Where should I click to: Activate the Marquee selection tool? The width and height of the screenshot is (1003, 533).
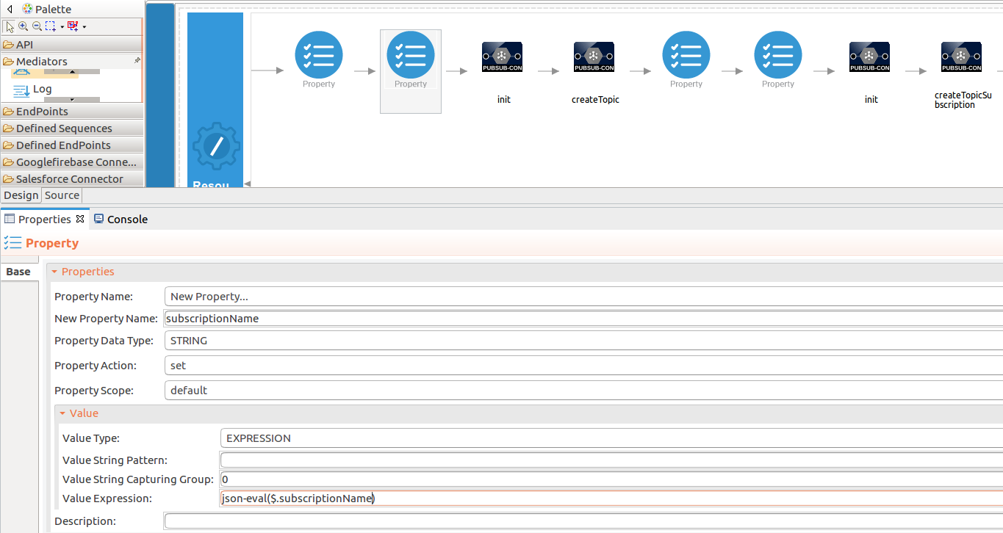pos(50,26)
